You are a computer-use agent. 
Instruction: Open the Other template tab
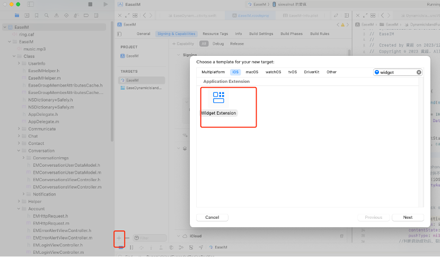(x=331, y=72)
